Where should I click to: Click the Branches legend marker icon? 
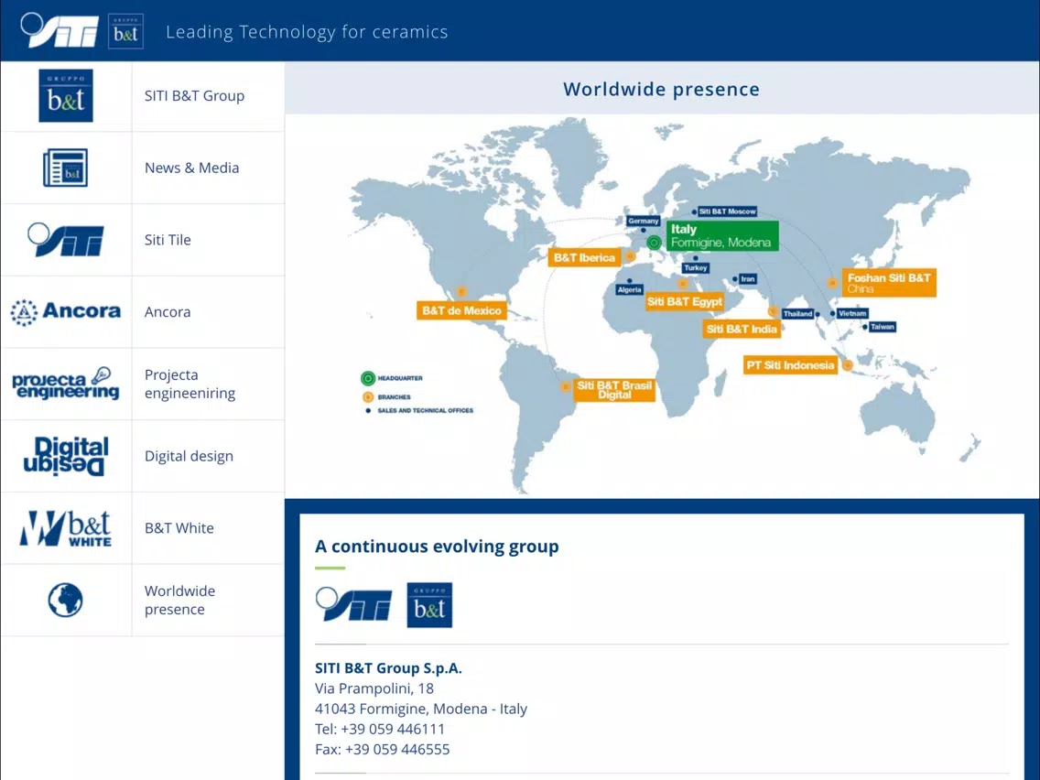(368, 396)
